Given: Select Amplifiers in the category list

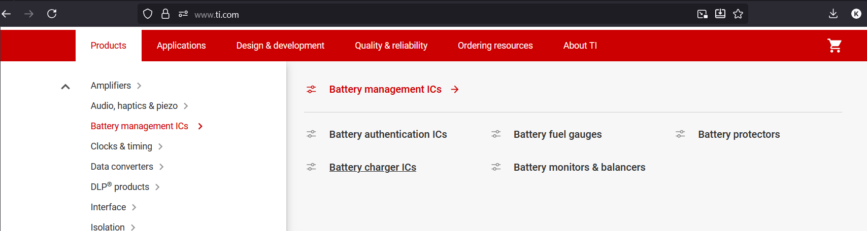Looking at the screenshot, I should pyautogui.click(x=111, y=86).
